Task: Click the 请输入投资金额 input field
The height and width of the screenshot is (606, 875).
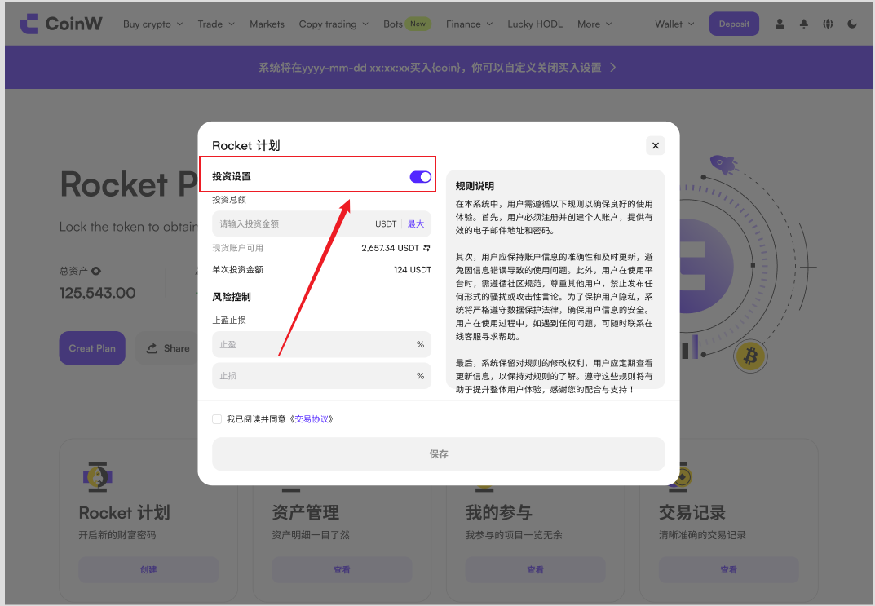Action: coord(289,224)
